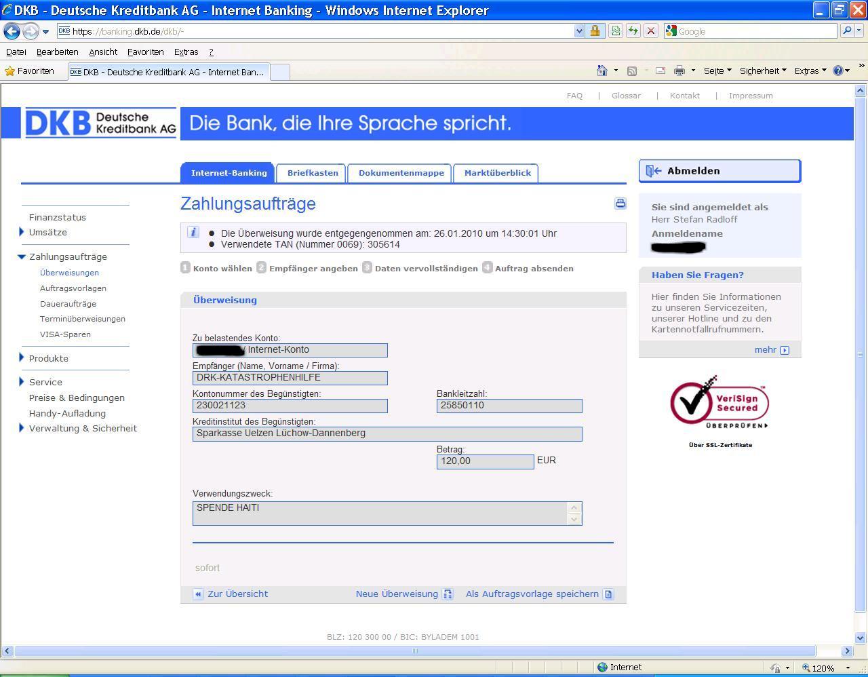
Task: Open the Extras command bar dropdown
Action: coord(810,71)
